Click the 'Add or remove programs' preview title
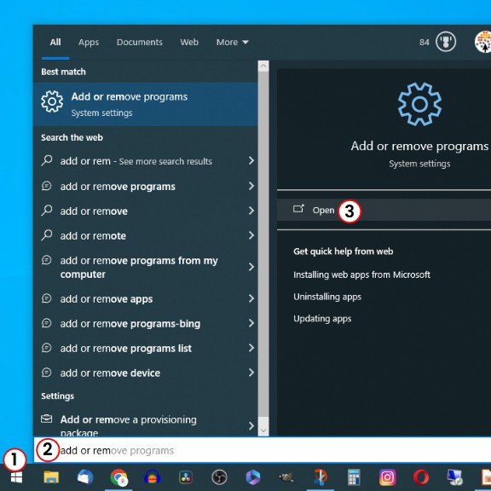The width and height of the screenshot is (491, 491). tap(419, 147)
